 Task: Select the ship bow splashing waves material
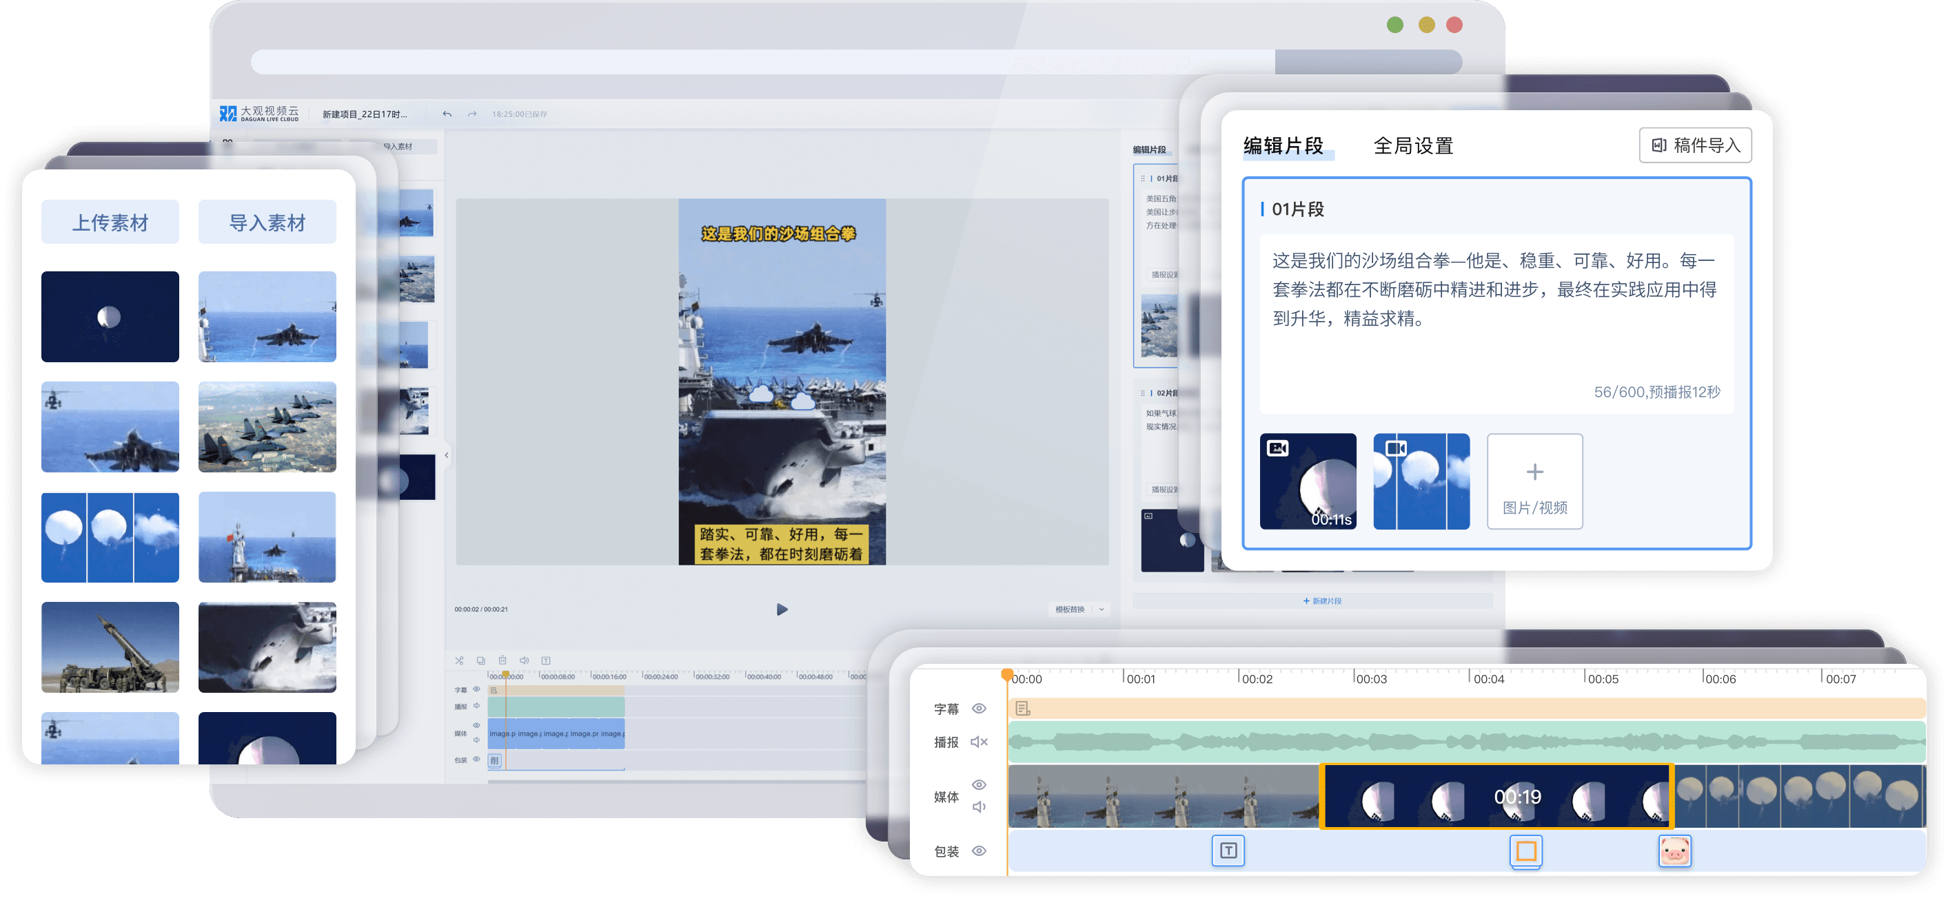pyautogui.click(x=267, y=647)
